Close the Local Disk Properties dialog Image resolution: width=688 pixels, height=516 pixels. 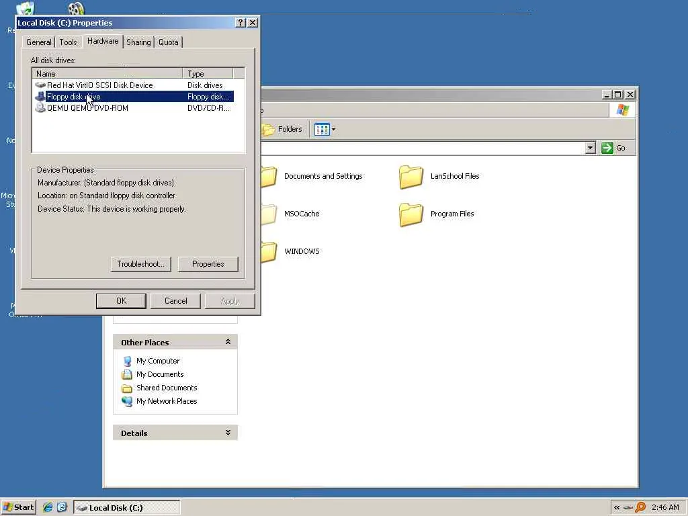[253, 23]
